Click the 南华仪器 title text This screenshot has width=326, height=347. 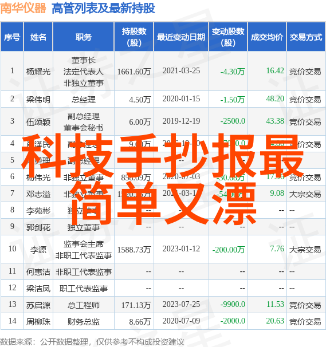click(x=23, y=9)
